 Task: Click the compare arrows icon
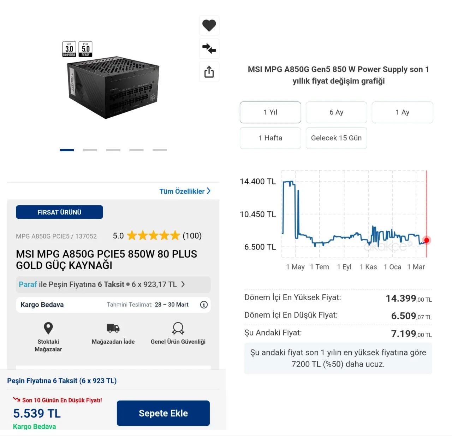coord(209,48)
